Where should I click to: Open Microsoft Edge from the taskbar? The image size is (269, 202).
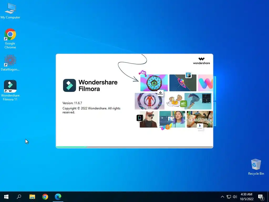point(58,197)
